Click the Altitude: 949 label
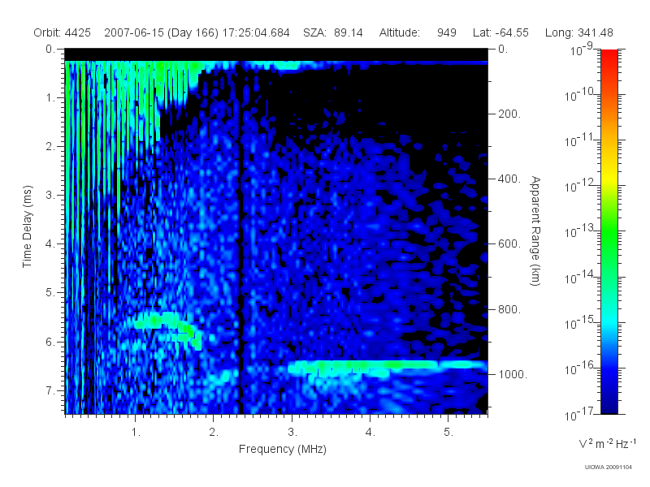The width and height of the screenshot is (650, 487). (418, 32)
